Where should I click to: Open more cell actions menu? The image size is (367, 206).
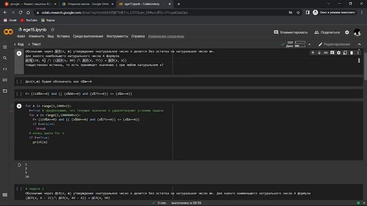tap(358, 53)
